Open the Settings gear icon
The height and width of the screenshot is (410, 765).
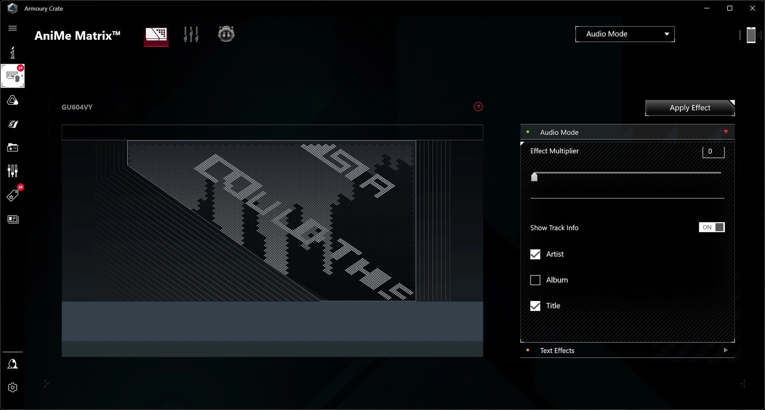point(13,388)
